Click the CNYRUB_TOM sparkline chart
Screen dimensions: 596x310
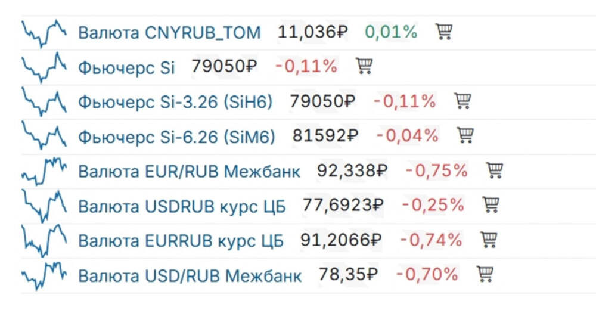tap(43, 32)
